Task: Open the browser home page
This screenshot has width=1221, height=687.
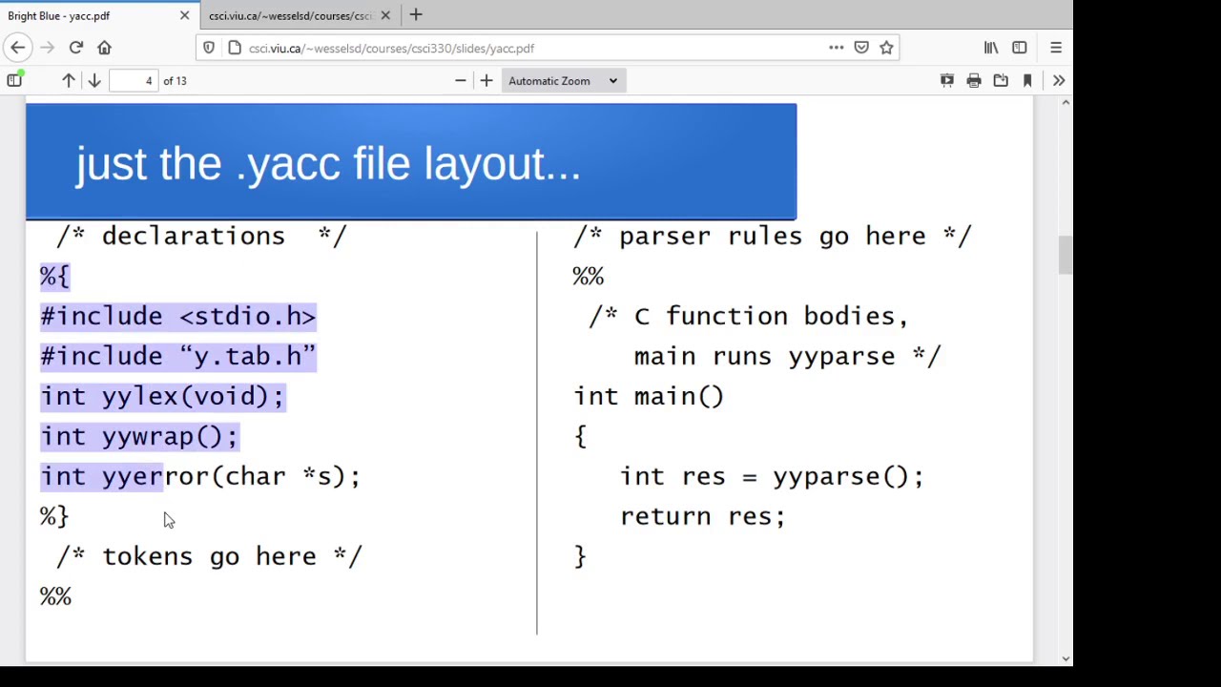Action: pos(104,48)
